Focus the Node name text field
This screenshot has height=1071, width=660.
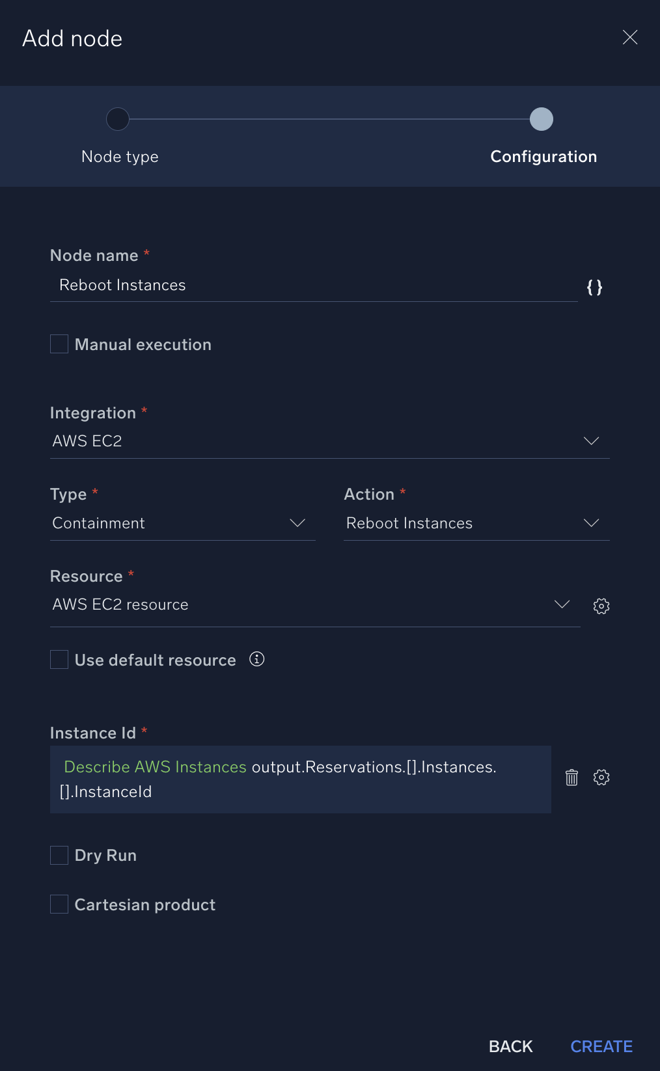tap(312, 286)
